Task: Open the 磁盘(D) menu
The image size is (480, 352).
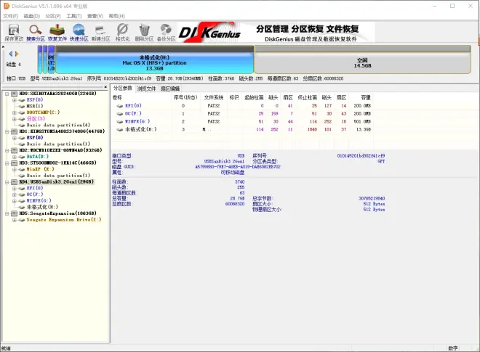Action: click(x=32, y=16)
